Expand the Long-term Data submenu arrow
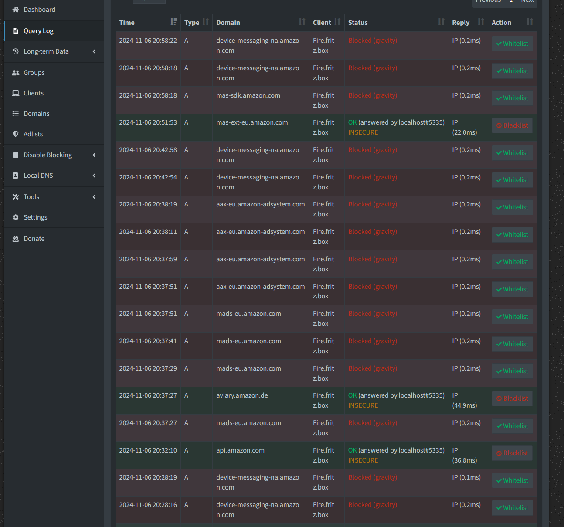Screen dimensions: 564x527 [94, 51]
